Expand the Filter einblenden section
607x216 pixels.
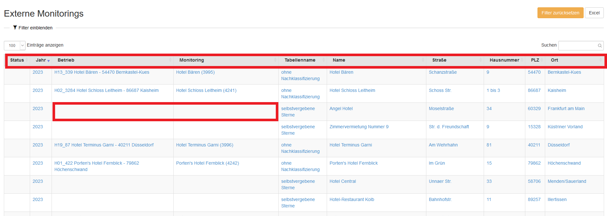35,28
